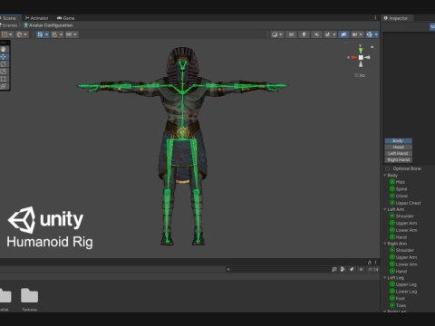The image size is (435, 326).
Task: Click the favorites star icon
Action: pos(361,269)
